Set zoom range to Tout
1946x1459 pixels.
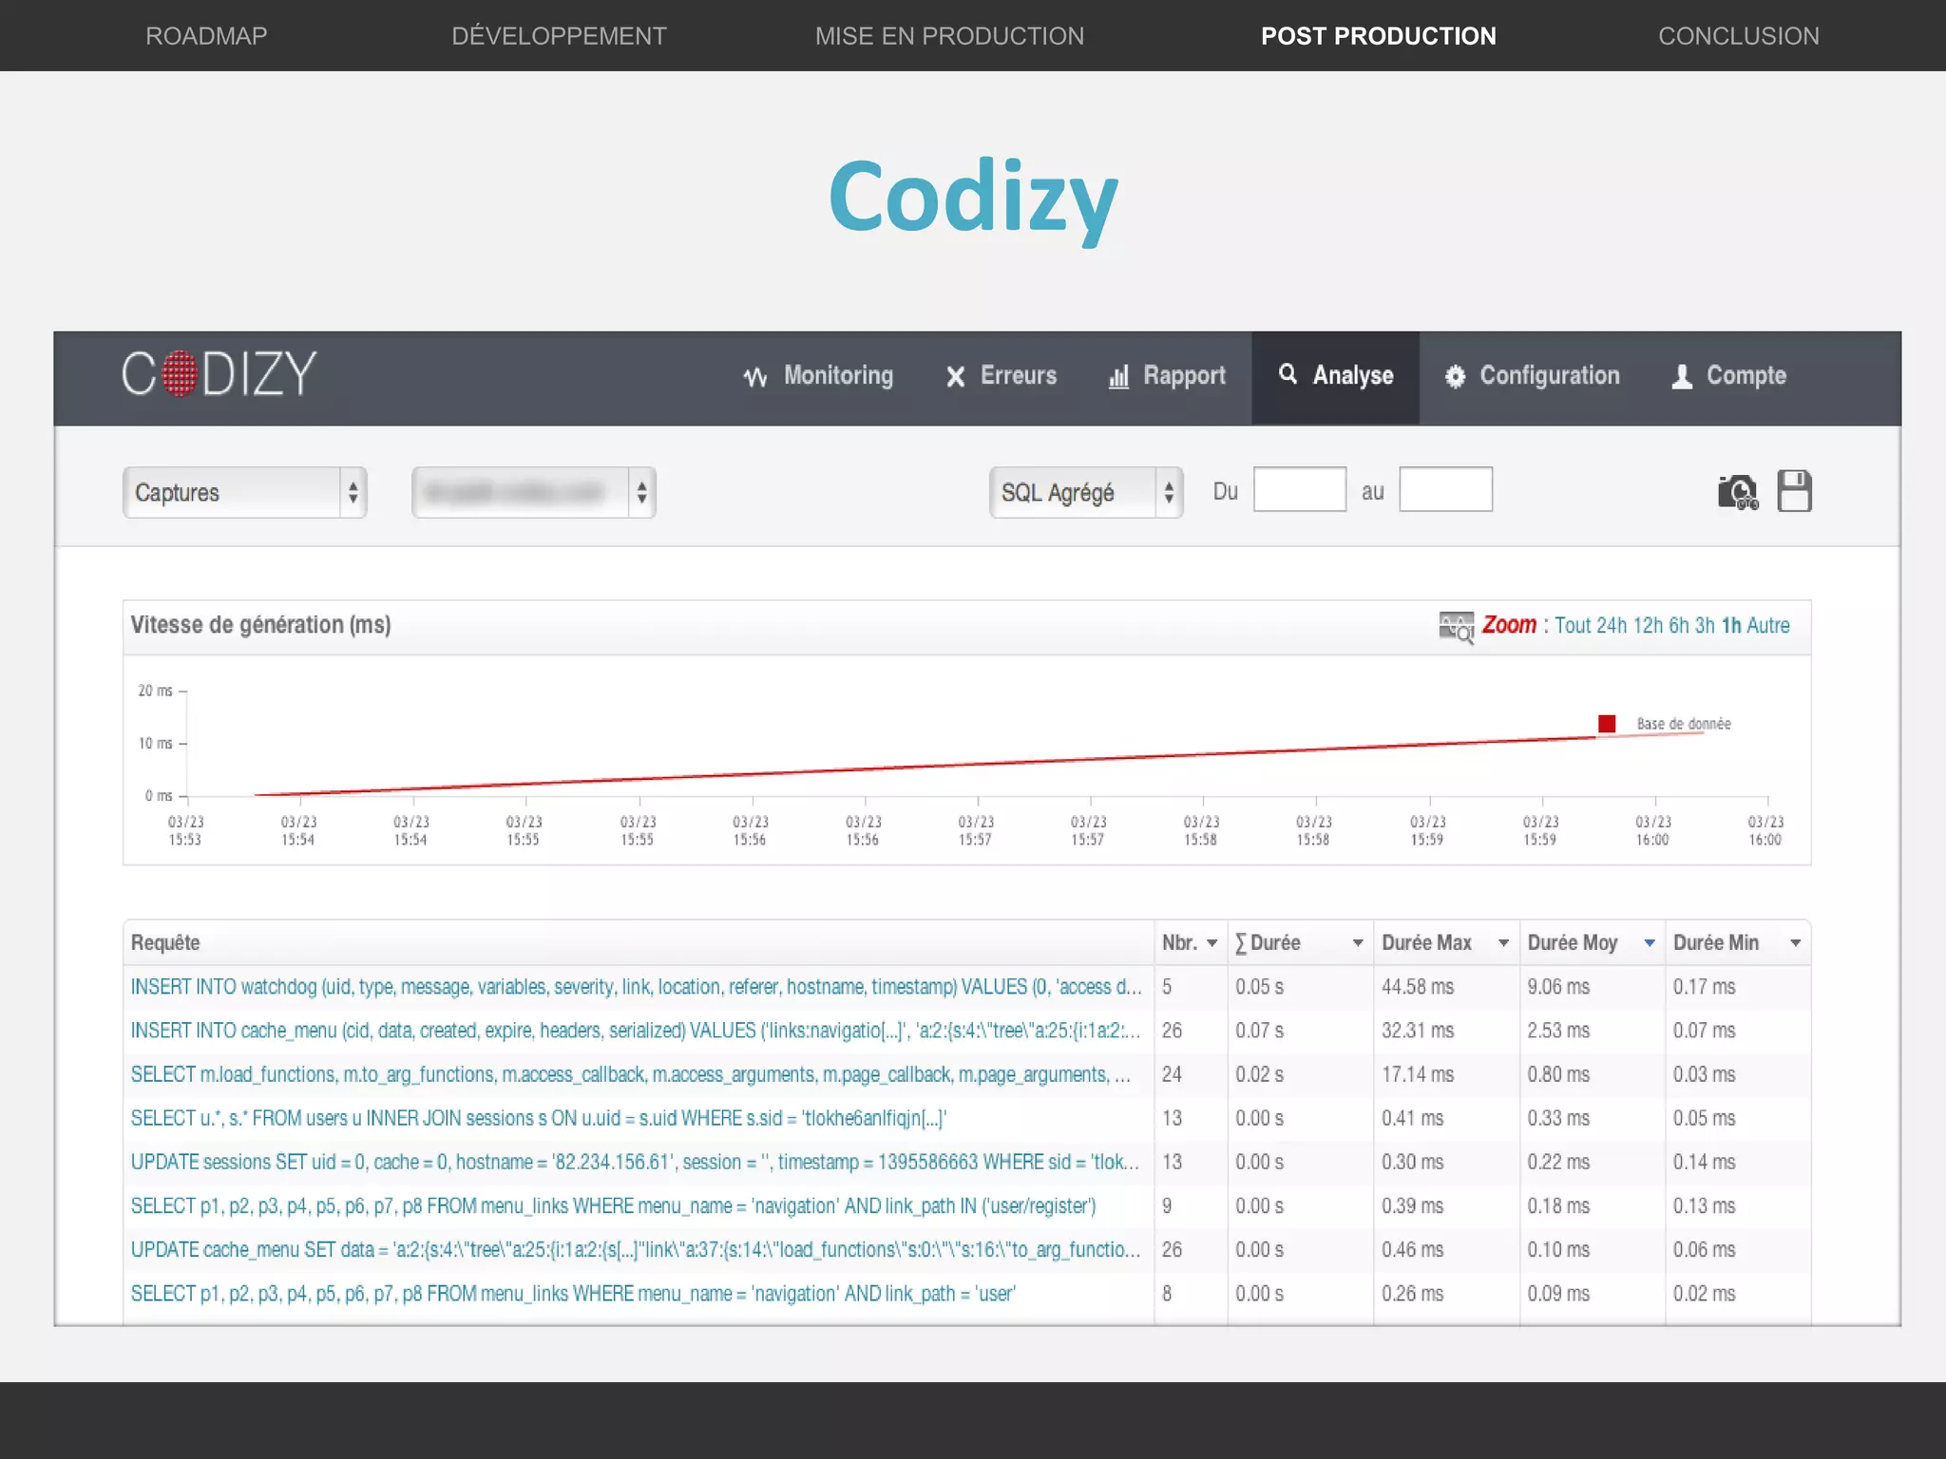(1573, 625)
